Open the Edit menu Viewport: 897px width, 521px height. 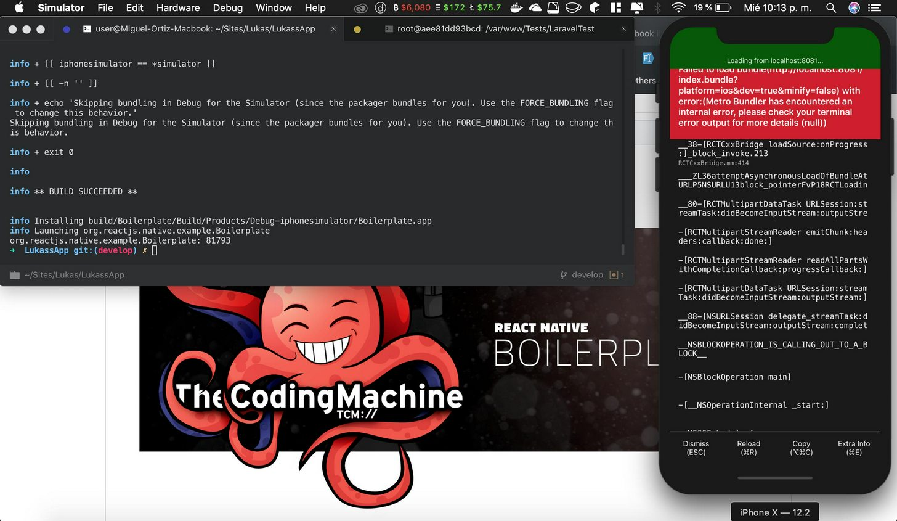[x=134, y=8]
